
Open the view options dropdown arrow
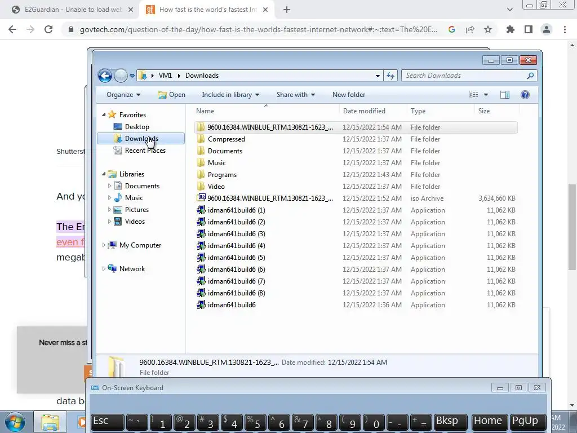coord(486,95)
